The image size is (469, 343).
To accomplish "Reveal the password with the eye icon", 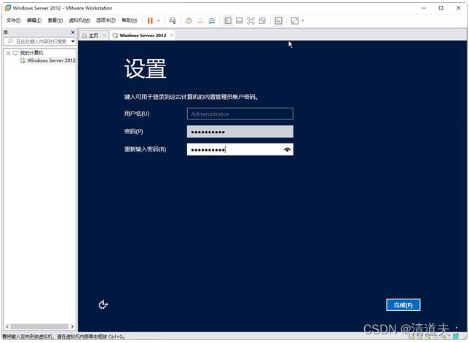I will tap(287, 149).
